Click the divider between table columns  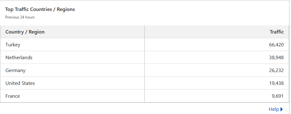(x=145, y=64)
